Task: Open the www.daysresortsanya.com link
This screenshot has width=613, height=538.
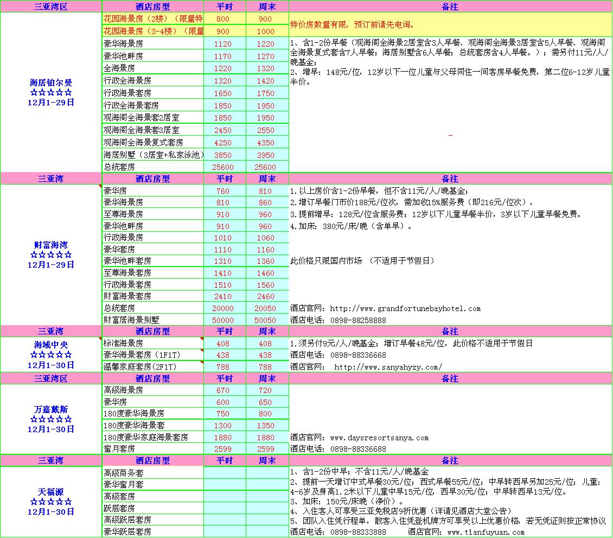Action: click(x=379, y=438)
